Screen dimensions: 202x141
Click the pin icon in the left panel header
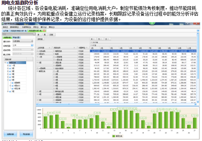click(34, 34)
